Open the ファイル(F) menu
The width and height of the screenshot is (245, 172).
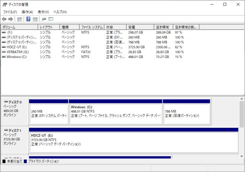click(x=10, y=12)
